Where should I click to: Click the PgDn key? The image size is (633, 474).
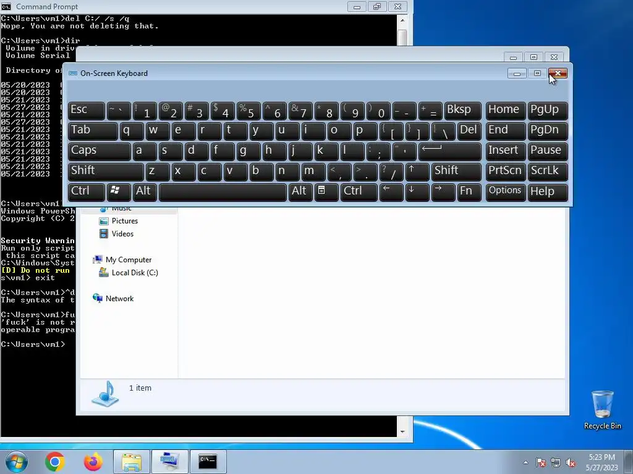click(548, 131)
